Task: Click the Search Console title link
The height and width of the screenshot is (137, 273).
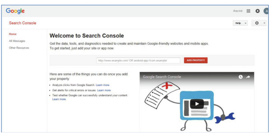Action: tap(23, 23)
